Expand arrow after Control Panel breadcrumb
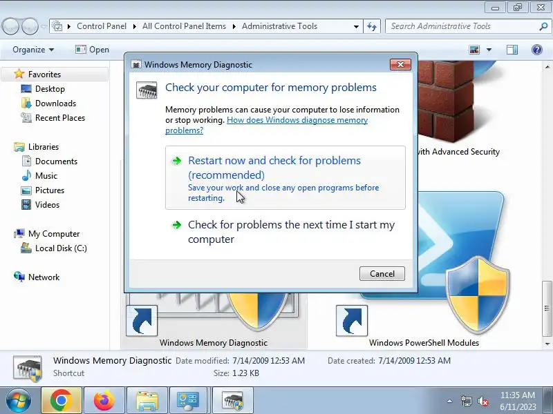 point(134,26)
